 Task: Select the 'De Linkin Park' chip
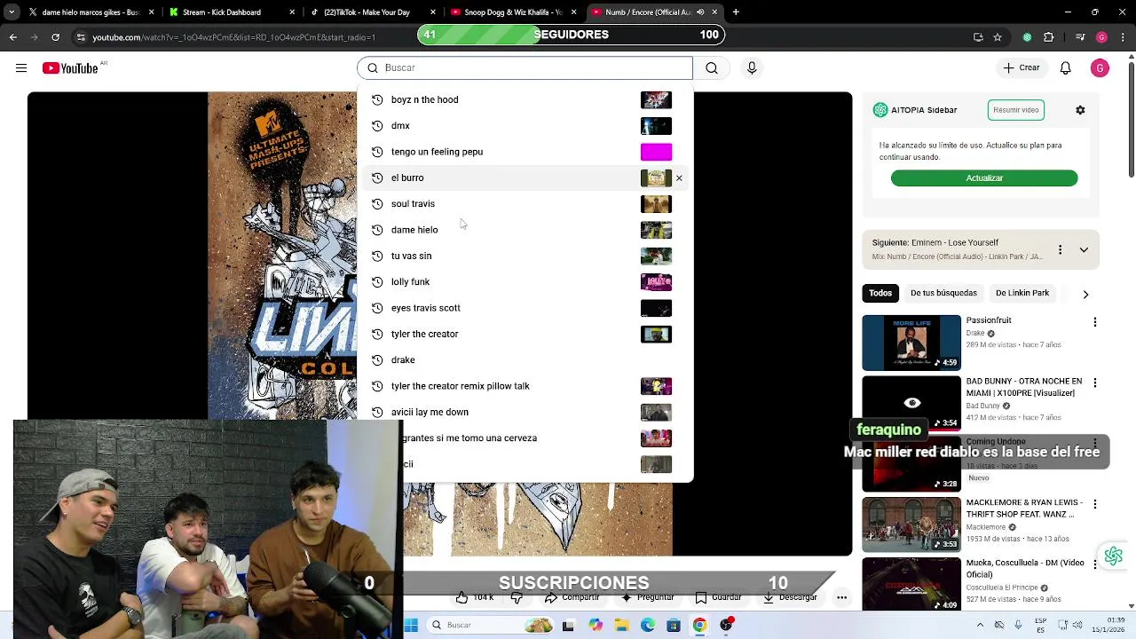click(1022, 293)
